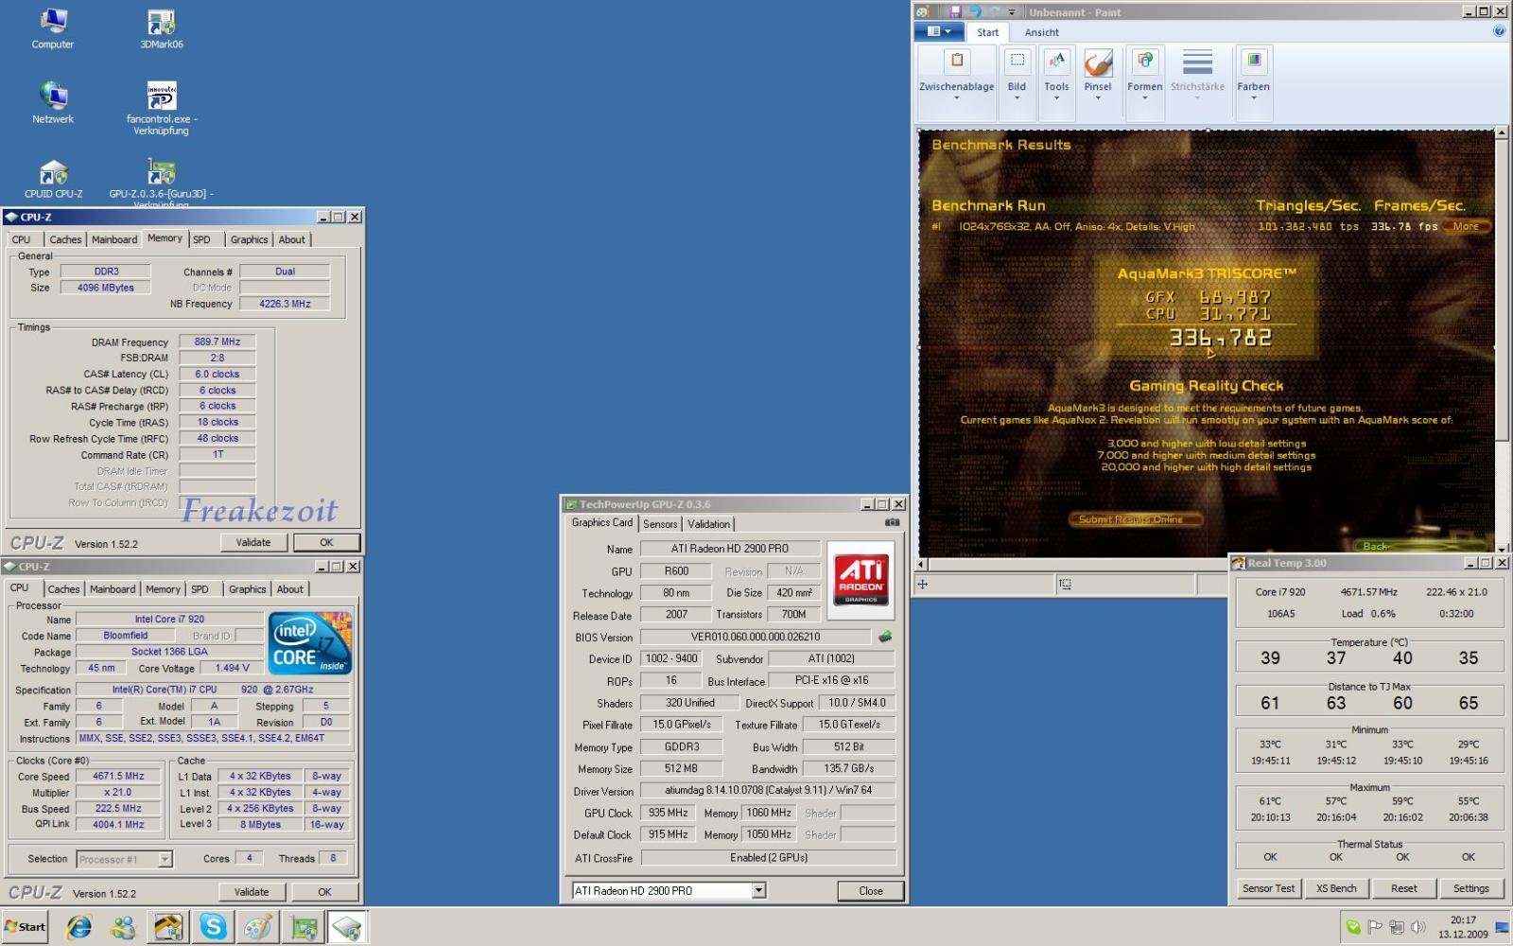Click the Paint horizontal scrollbar left arrow
Image resolution: width=1513 pixels, height=946 pixels.
point(922,565)
